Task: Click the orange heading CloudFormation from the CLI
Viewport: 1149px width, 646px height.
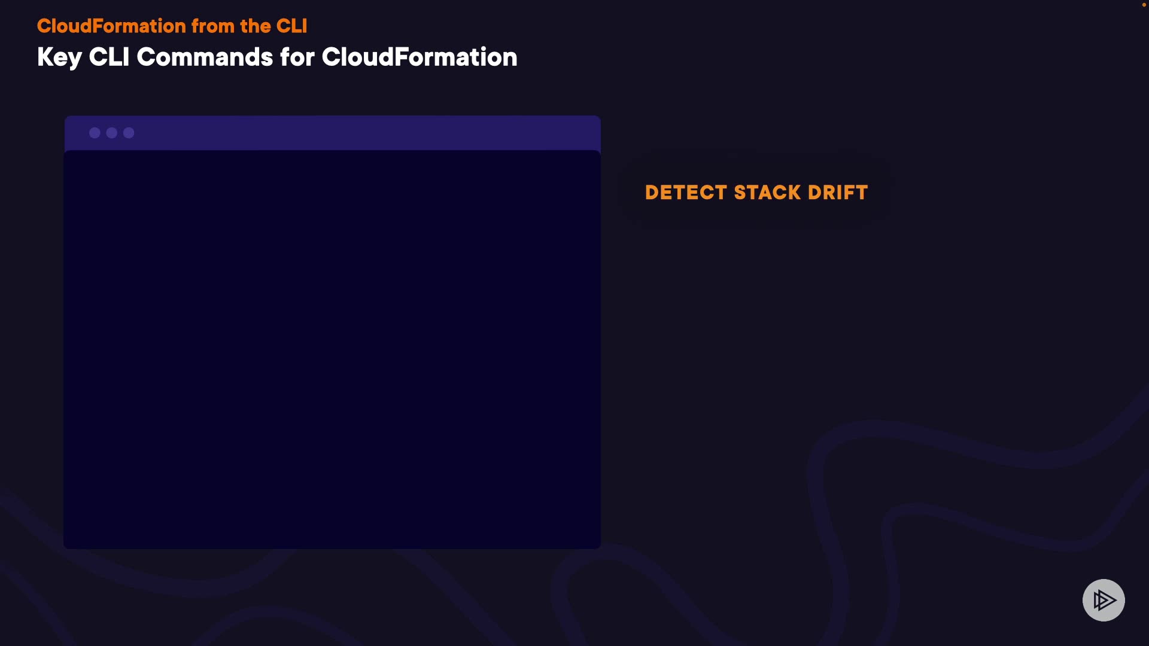Action: [172, 26]
